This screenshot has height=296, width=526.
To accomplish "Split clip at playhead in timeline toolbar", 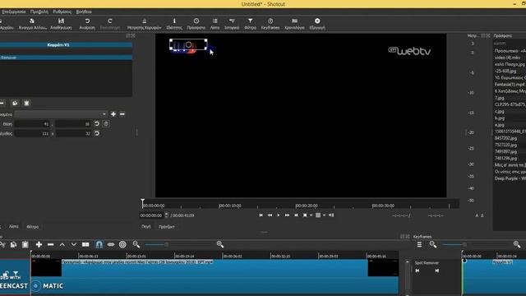I will tap(85, 245).
